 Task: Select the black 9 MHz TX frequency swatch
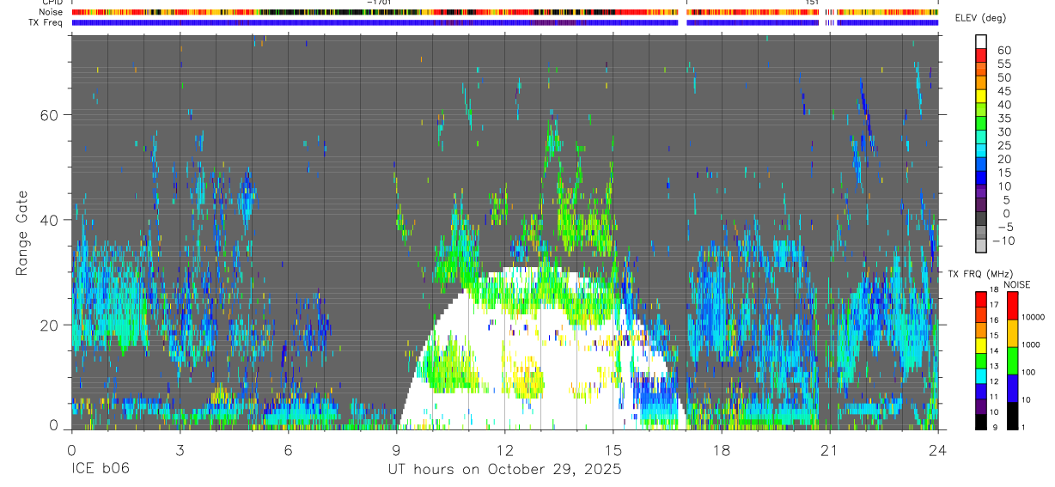(x=980, y=422)
